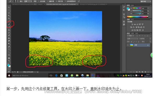The image size is (155, 96).
Task: Select the Crop tool
Action: point(9,18)
